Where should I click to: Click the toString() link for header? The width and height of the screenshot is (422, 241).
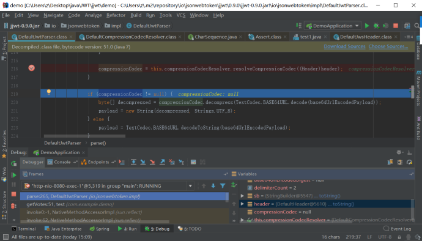tap(344, 204)
